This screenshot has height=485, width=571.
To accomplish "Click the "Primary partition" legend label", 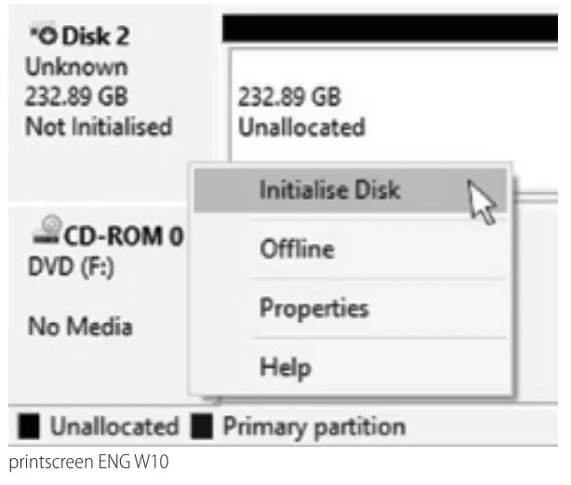I will (310, 428).
